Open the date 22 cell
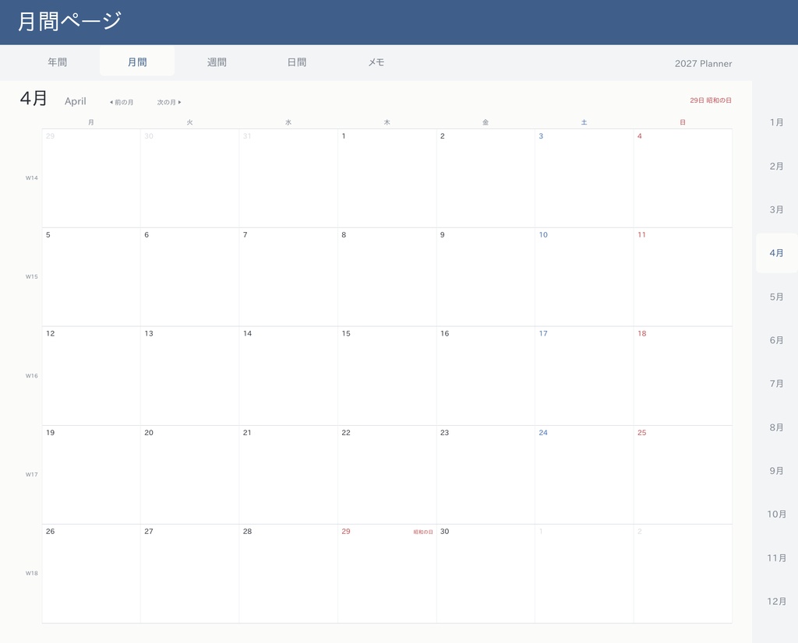Image resolution: width=798 pixels, height=643 pixels. pyautogui.click(x=387, y=475)
